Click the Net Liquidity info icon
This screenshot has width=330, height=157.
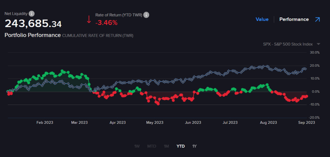tap(32, 14)
